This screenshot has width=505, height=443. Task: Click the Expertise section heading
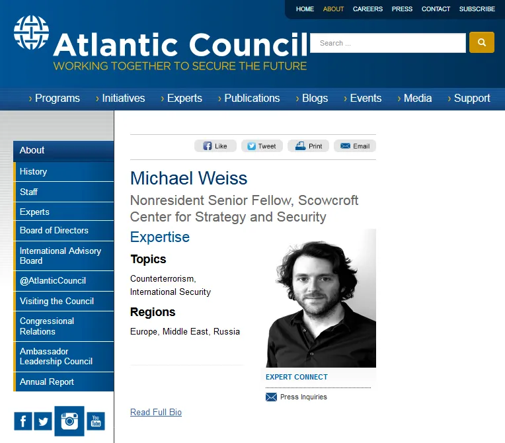click(160, 237)
